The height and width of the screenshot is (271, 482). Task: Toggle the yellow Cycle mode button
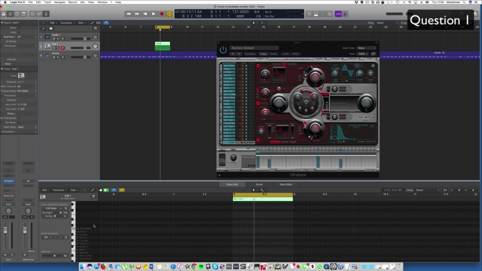tap(169, 14)
